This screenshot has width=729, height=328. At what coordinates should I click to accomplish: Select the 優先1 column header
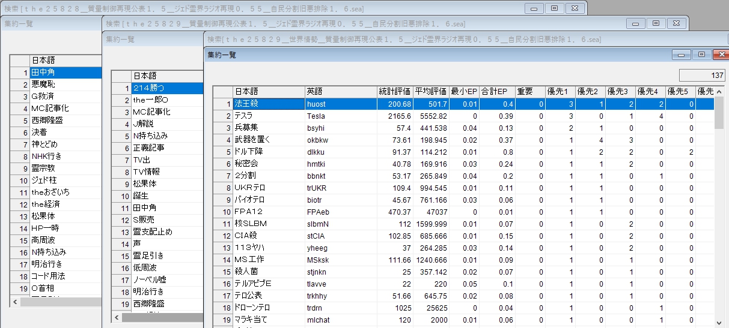tap(560, 92)
